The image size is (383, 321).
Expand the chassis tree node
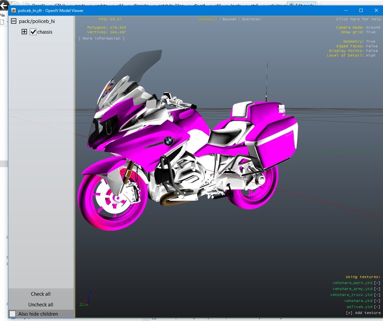coord(24,32)
